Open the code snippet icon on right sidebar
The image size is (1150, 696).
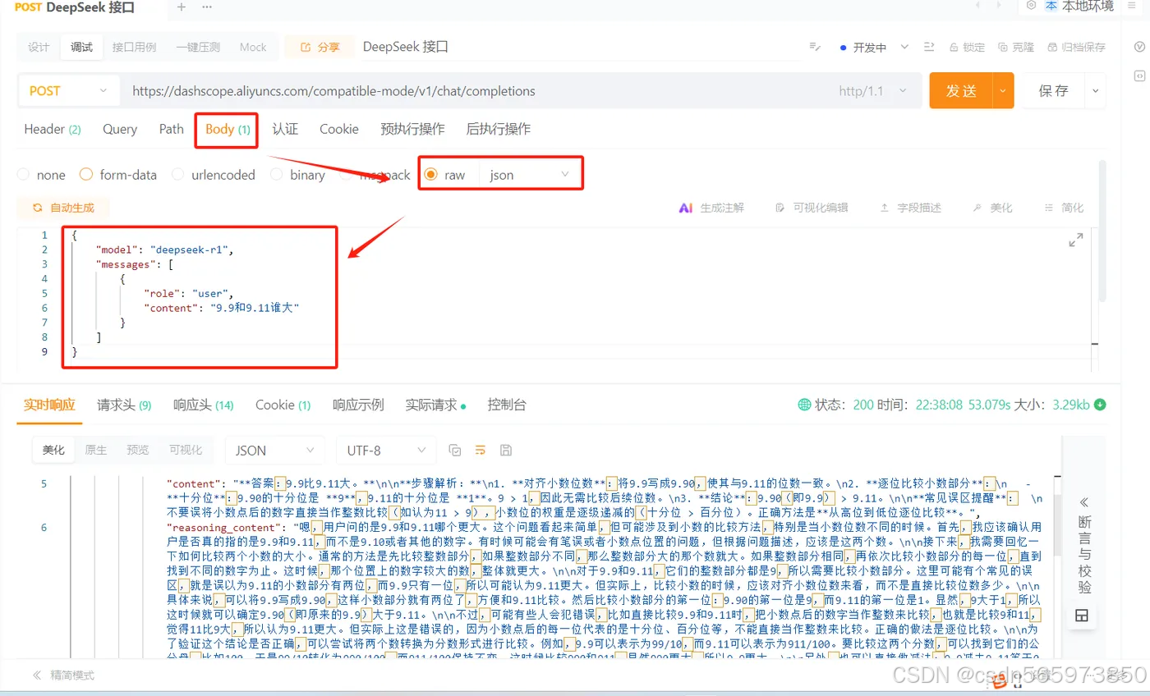[x=1139, y=76]
